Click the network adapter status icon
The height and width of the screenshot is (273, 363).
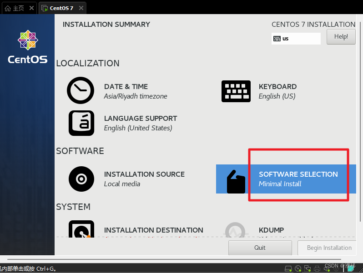[308, 268]
